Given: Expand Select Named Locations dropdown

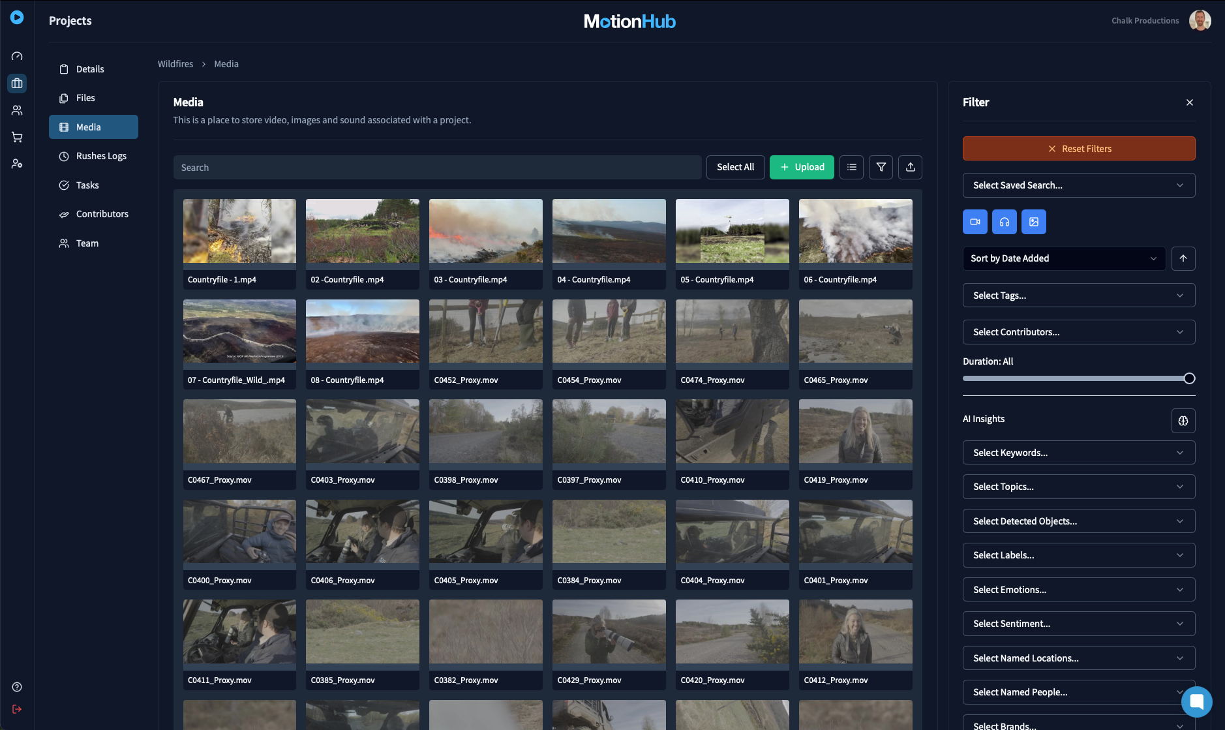Looking at the screenshot, I should [x=1079, y=658].
